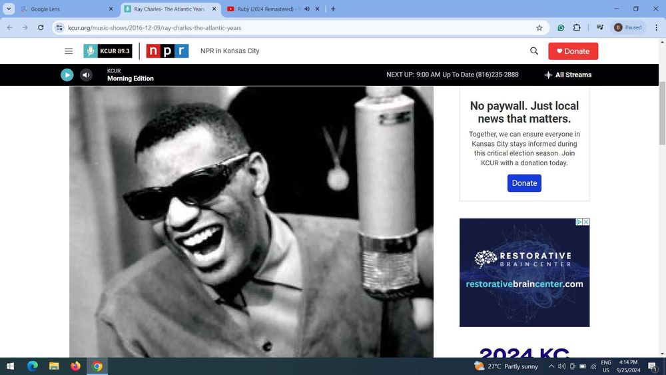Close the Ruby (2024 Remastered) tab
The height and width of the screenshot is (375, 666).
coord(317,9)
